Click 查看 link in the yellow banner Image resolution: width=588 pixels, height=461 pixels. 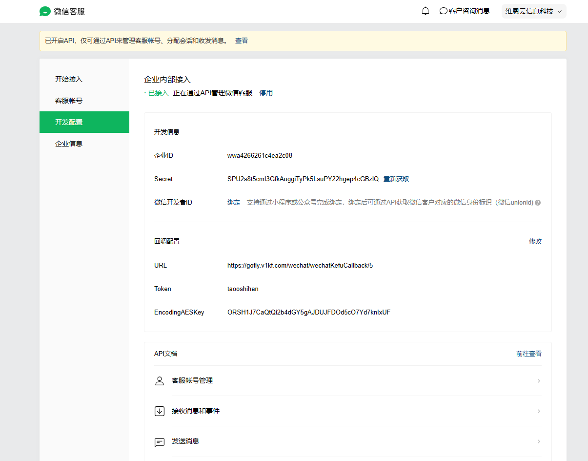pos(242,41)
